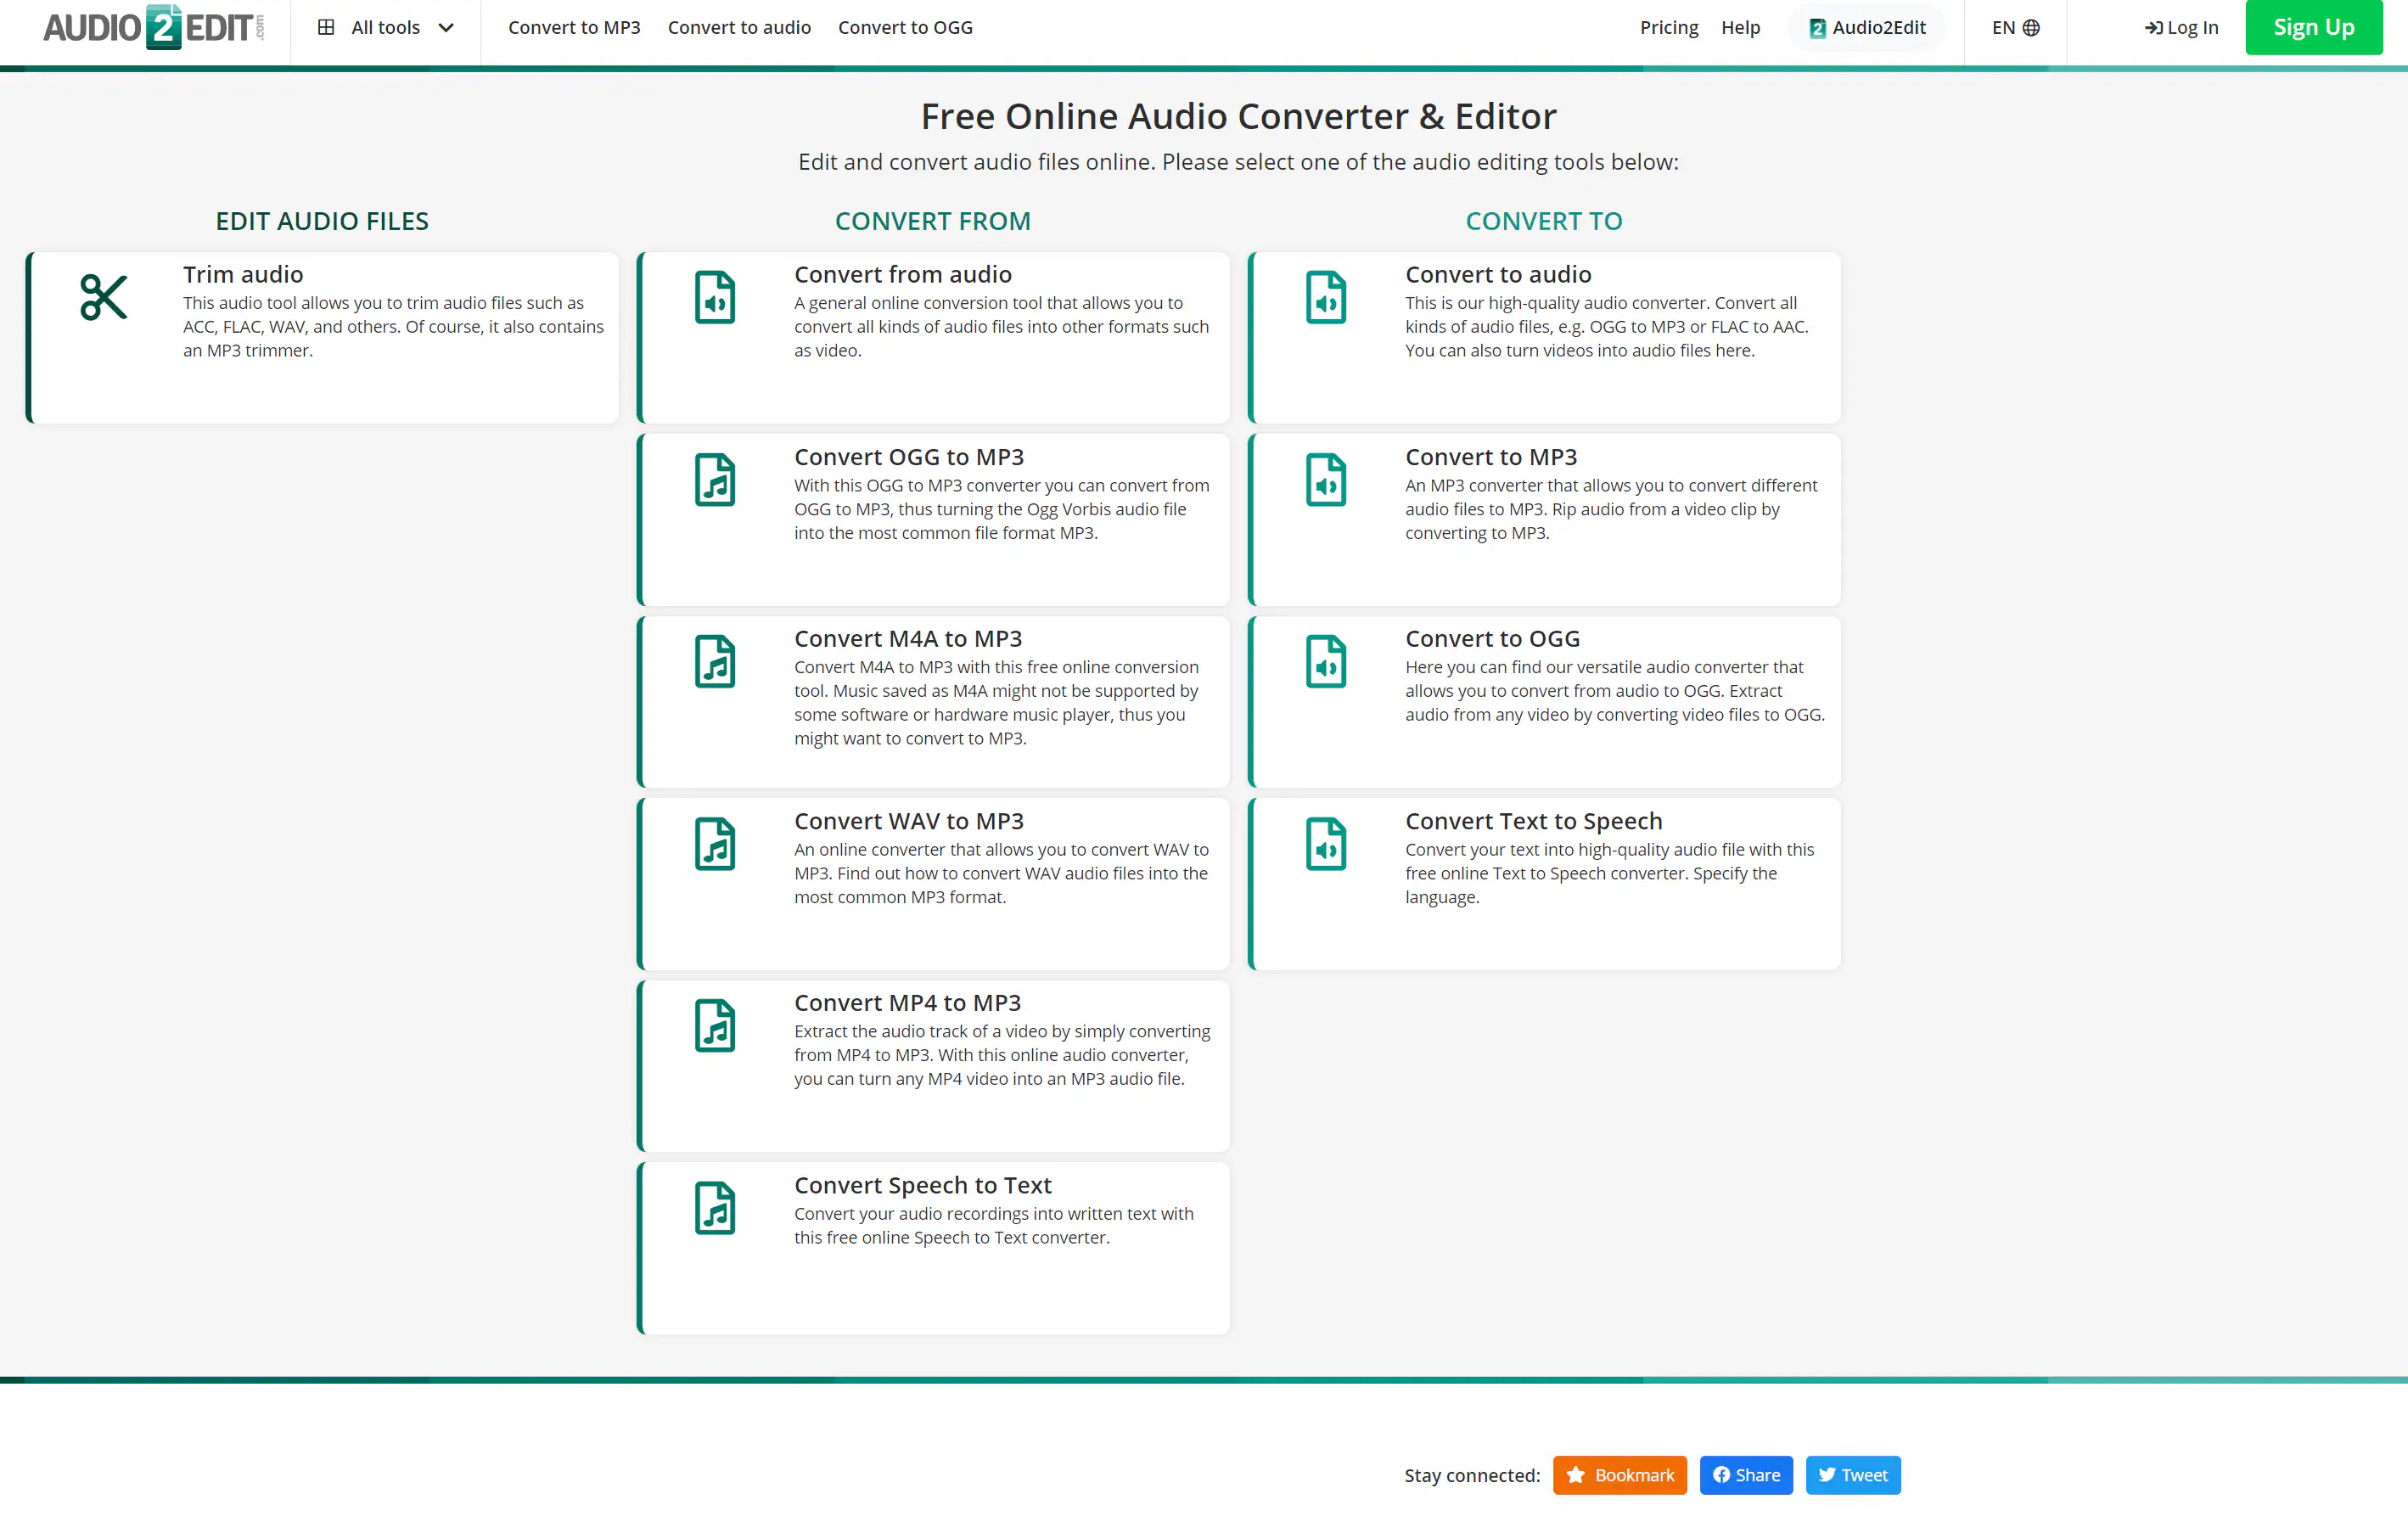Open the Pricing page link

point(1667,26)
